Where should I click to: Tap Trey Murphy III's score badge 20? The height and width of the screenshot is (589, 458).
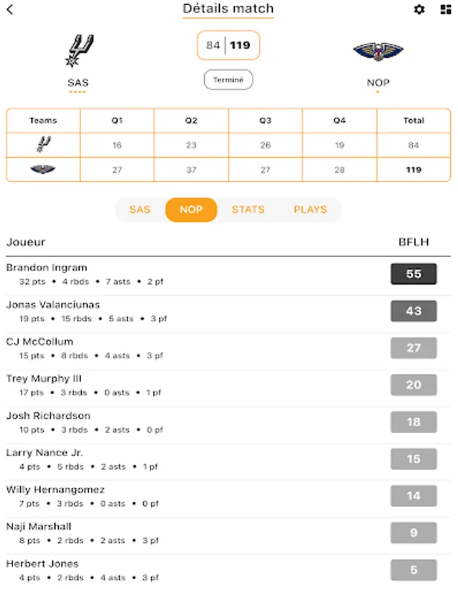(x=414, y=385)
